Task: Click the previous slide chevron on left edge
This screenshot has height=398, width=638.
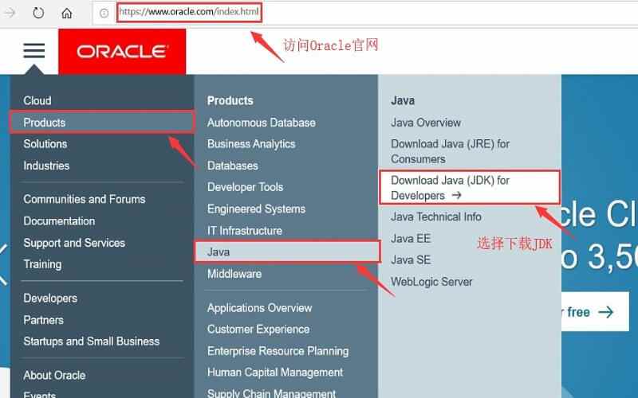Action: [3, 264]
